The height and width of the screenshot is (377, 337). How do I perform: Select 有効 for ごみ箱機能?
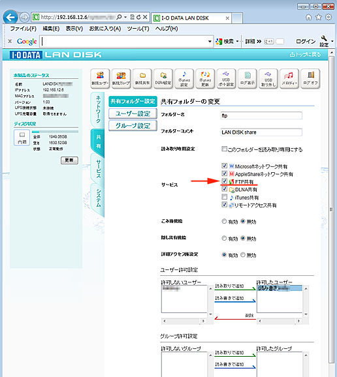pos(224,221)
